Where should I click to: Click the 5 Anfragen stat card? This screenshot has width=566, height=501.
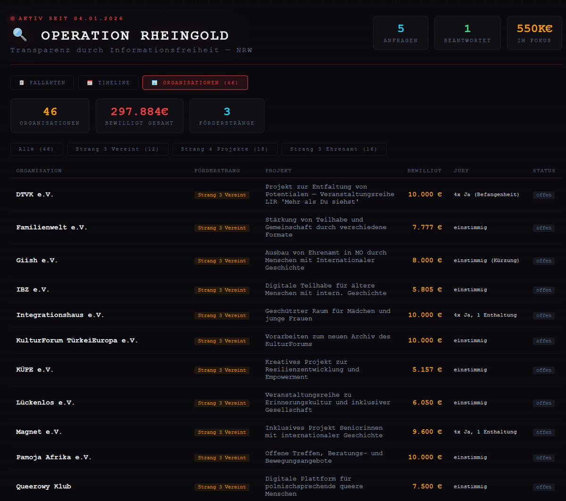click(401, 33)
